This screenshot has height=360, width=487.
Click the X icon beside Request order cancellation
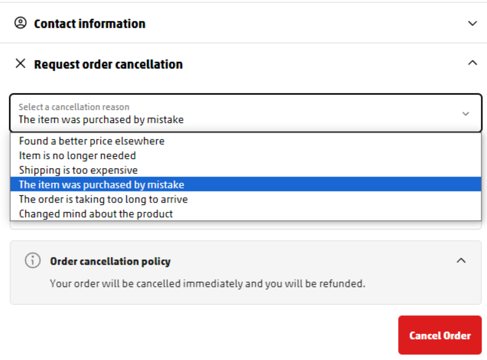pyautogui.click(x=21, y=63)
